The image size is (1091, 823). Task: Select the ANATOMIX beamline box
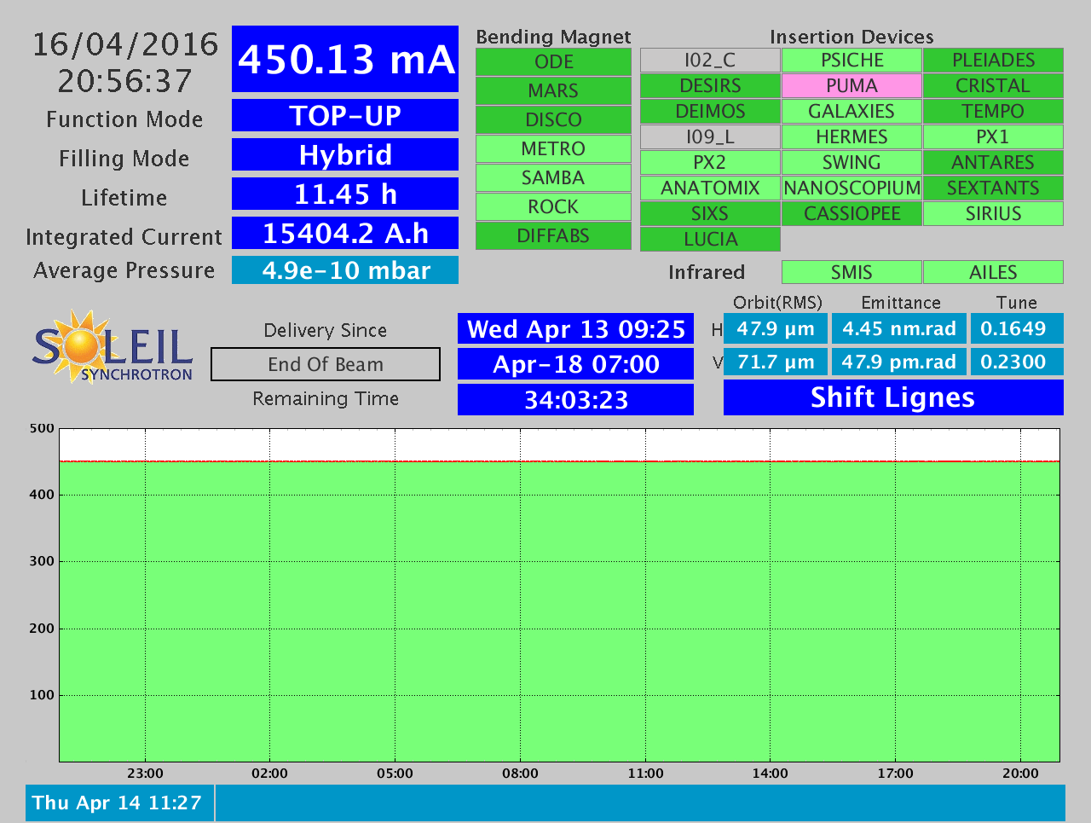click(x=710, y=188)
